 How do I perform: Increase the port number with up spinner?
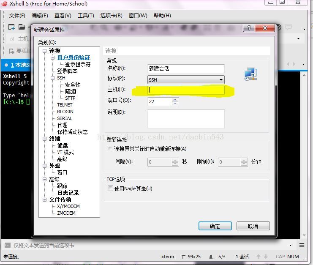pyautogui.click(x=175, y=99)
